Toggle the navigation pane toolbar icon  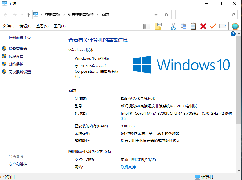coord(147,26)
